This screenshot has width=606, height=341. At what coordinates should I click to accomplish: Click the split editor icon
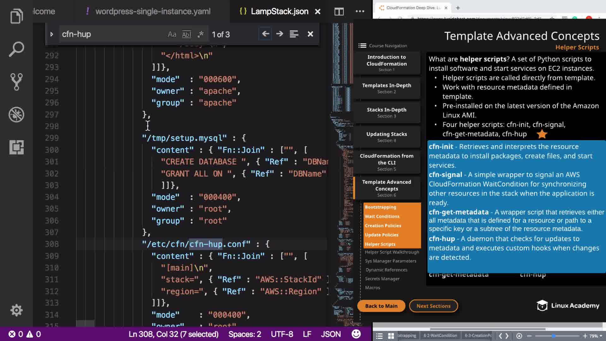pos(339,12)
